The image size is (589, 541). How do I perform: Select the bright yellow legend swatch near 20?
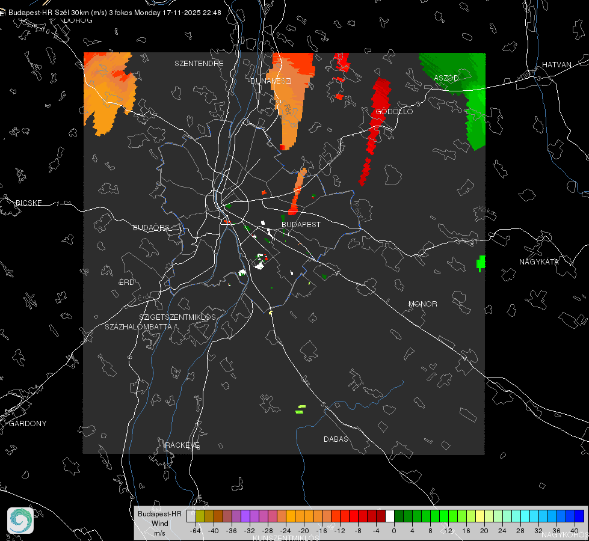pos(480,516)
